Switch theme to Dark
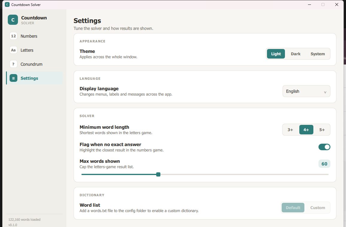The image size is (346, 227). 295,54
